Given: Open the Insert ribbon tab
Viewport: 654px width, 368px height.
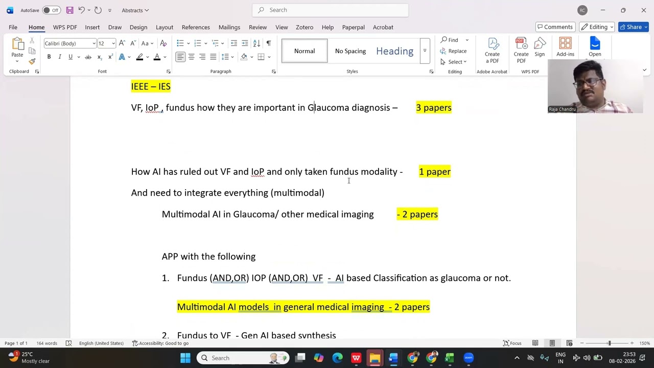Looking at the screenshot, I should click(x=92, y=27).
